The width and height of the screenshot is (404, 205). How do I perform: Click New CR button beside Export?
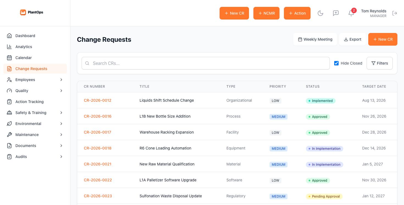[383, 39]
